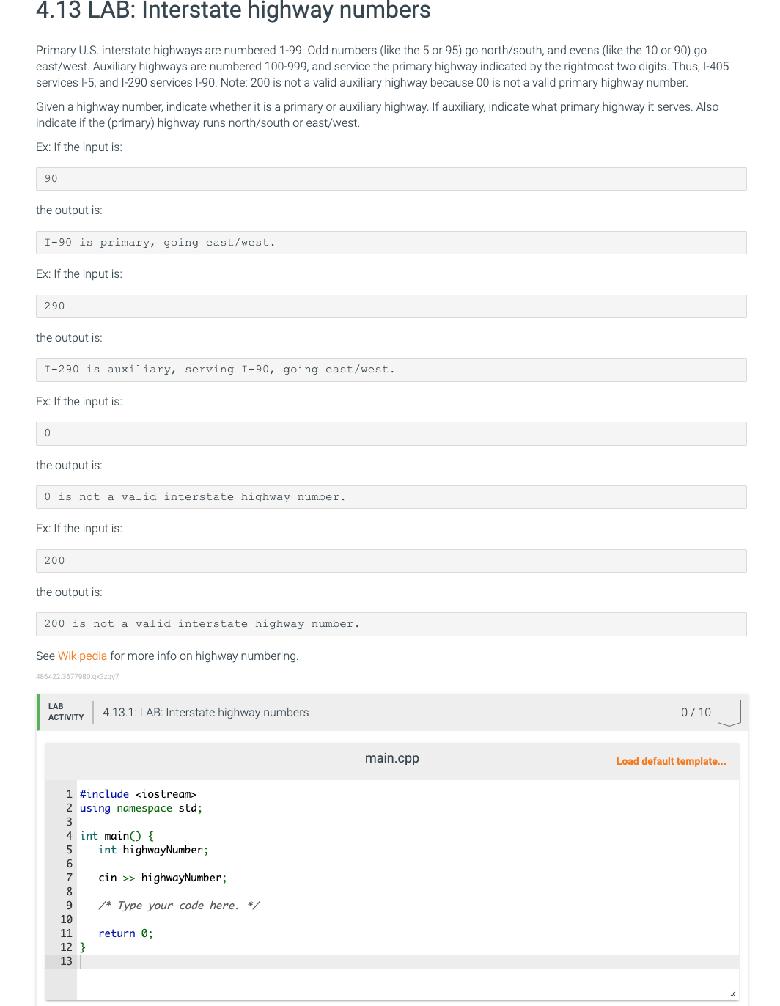The image size is (780, 1006).
Task: Click the 4.13.1 LAB activity title
Action: (206, 712)
